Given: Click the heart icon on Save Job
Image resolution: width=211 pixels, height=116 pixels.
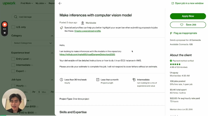Looking at the screenshot, I should [x=182, y=25].
